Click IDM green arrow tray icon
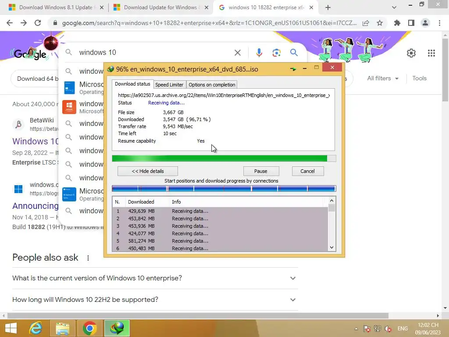The image size is (449, 337). pos(293,69)
